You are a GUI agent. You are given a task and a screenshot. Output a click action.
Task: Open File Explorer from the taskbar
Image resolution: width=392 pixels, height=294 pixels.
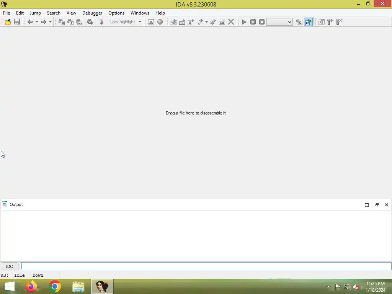tap(78, 286)
